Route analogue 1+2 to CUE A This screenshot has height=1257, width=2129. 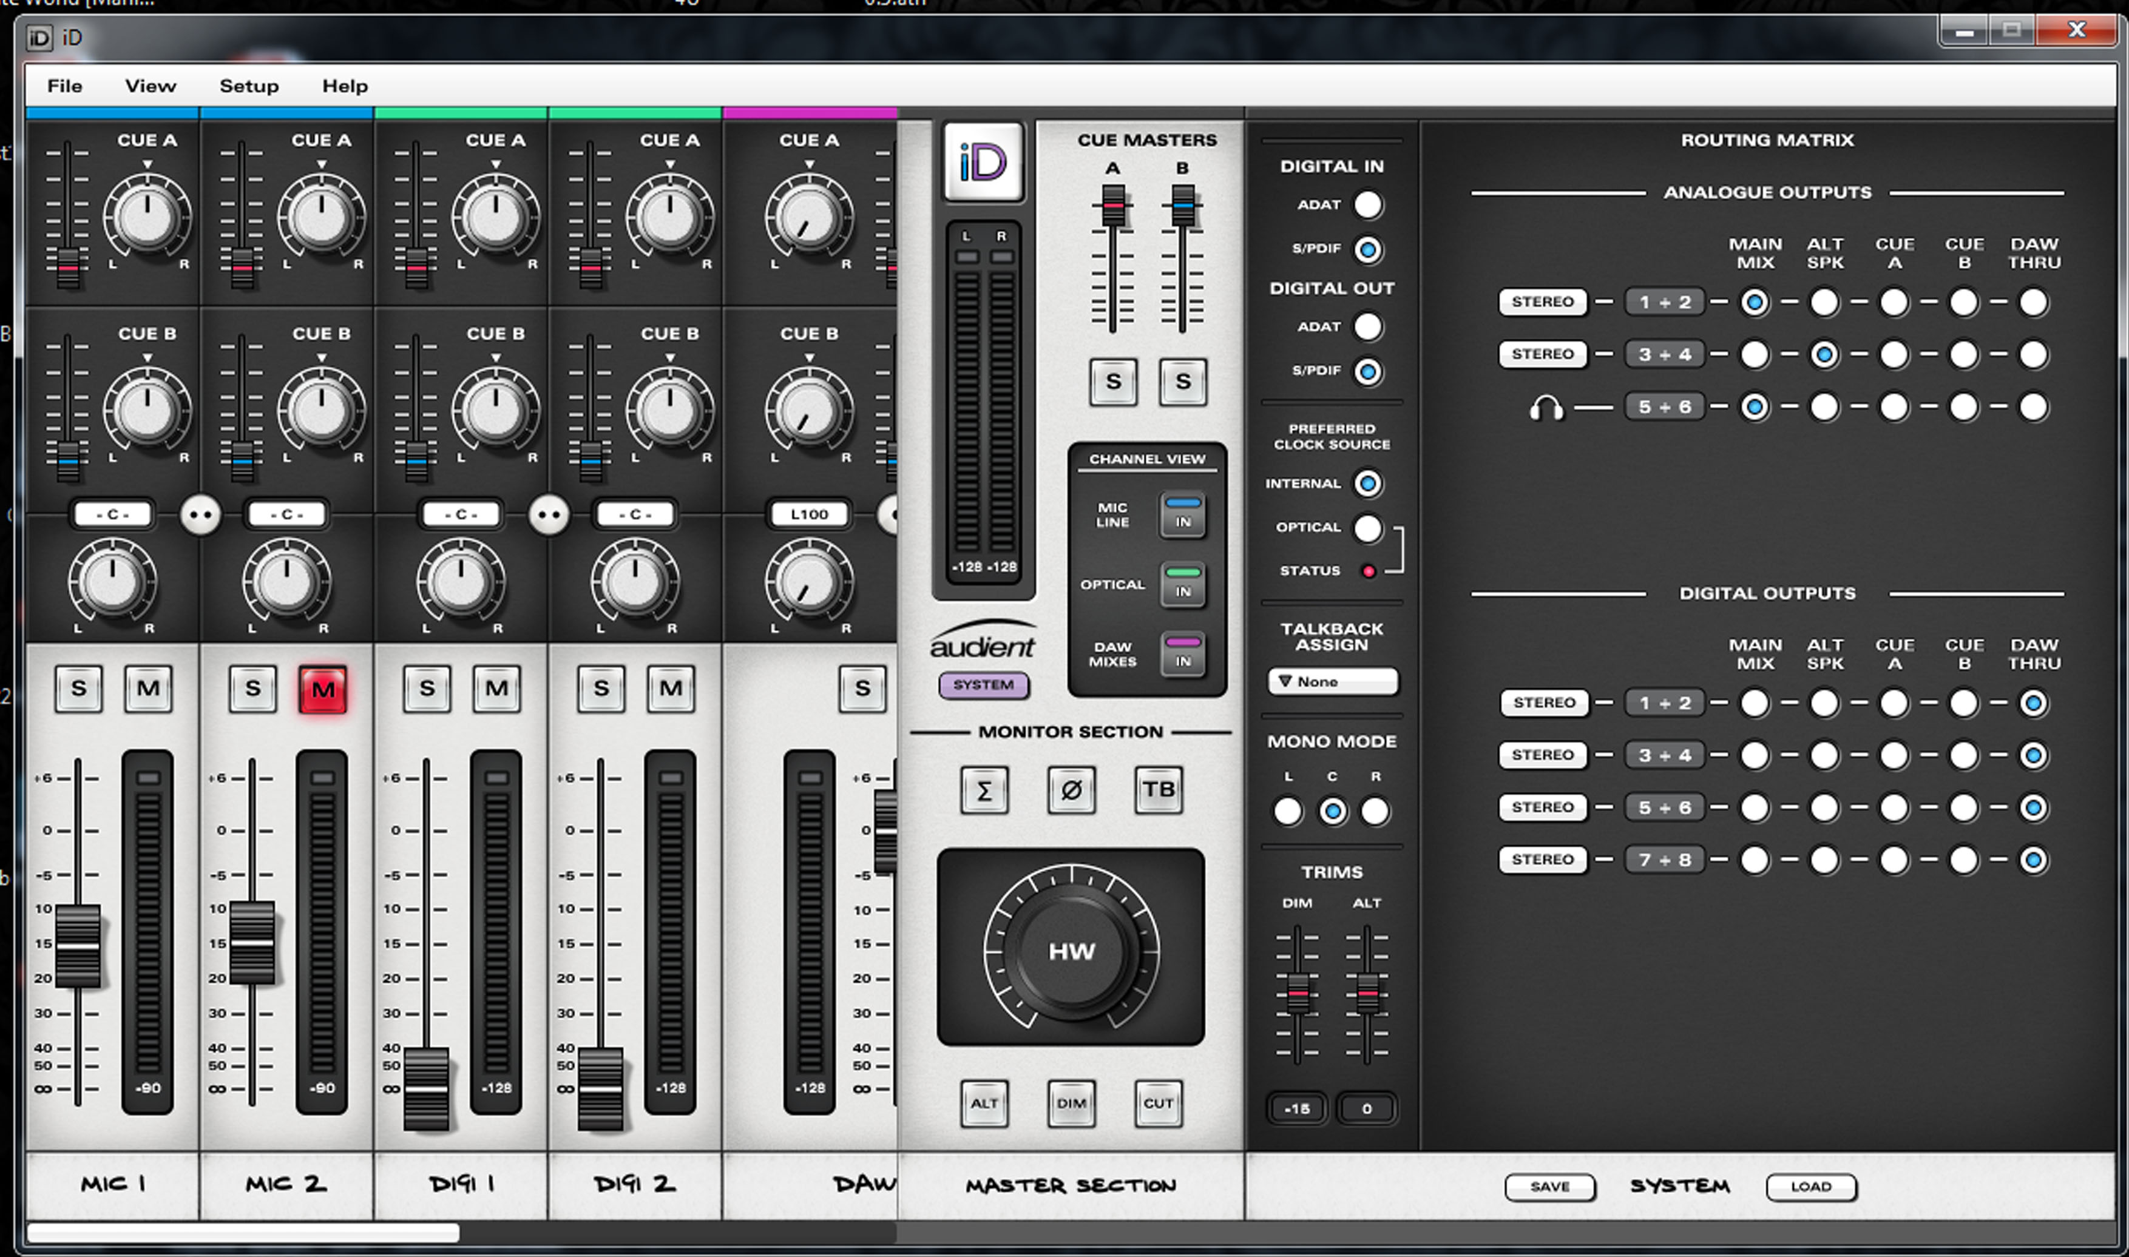(x=1894, y=302)
